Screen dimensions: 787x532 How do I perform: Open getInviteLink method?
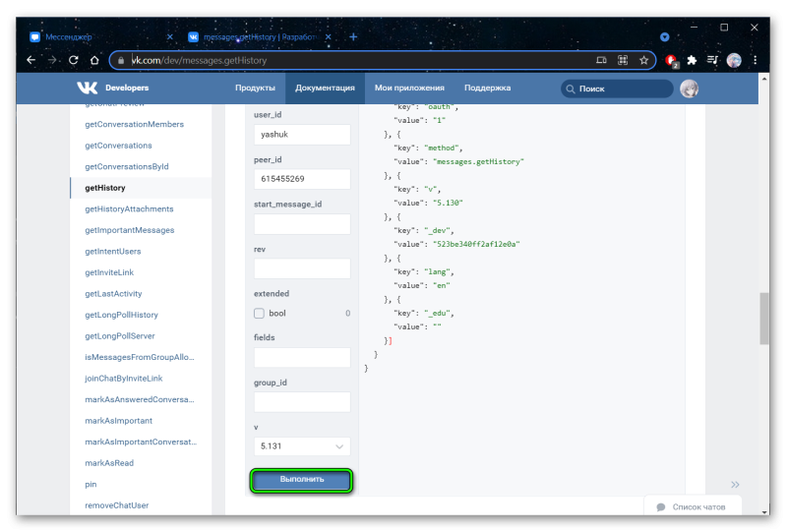pyautogui.click(x=109, y=272)
